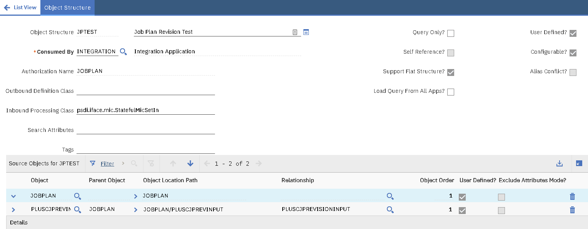Click the blue move down arrow
Image resolution: width=588 pixels, height=229 pixels.
click(x=190, y=163)
